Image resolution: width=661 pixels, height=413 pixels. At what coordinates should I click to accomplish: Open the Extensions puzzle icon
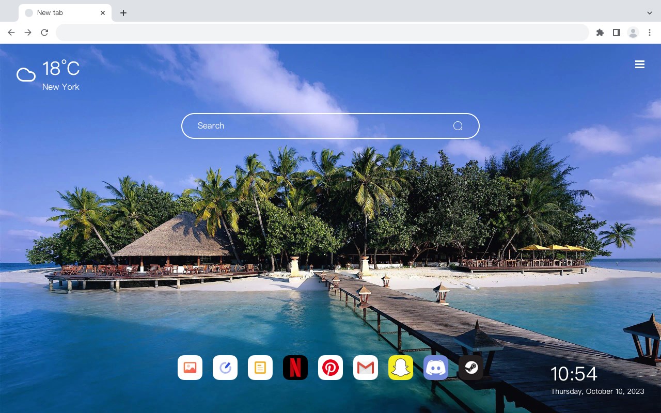[600, 33]
